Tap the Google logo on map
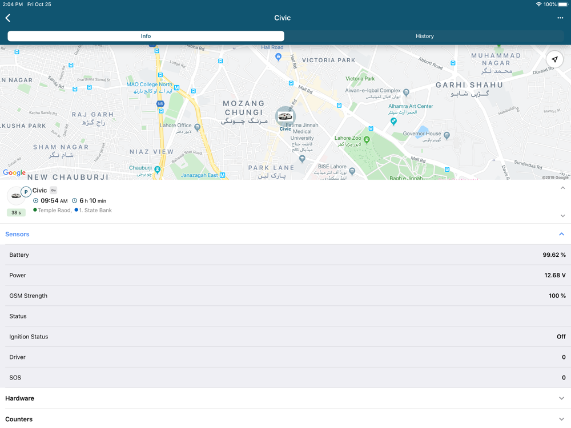This screenshot has height=428, width=571. [x=14, y=172]
